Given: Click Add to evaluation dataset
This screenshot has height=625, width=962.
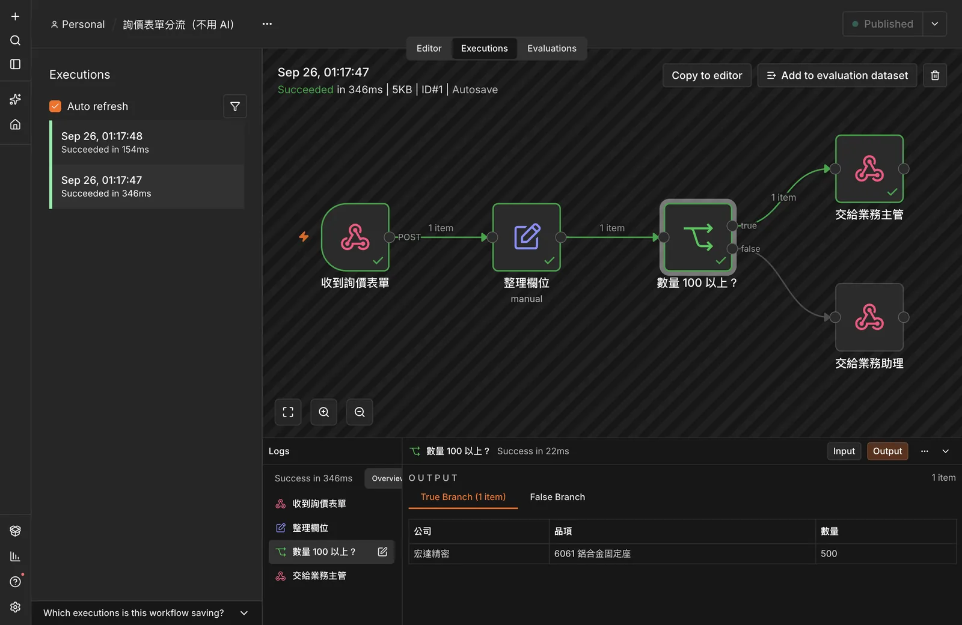Looking at the screenshot, I should 837,75.
